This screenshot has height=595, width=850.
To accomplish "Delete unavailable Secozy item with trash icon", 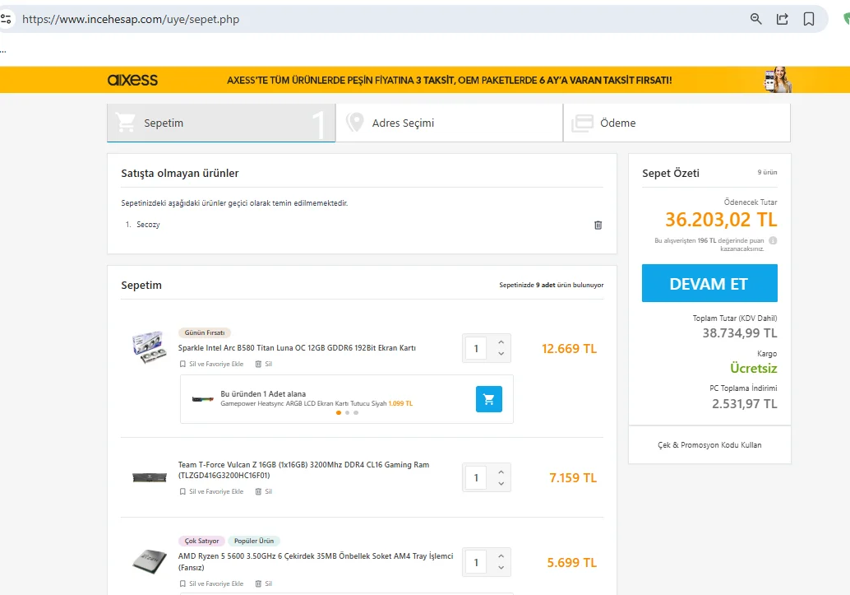I will (598, 225).
